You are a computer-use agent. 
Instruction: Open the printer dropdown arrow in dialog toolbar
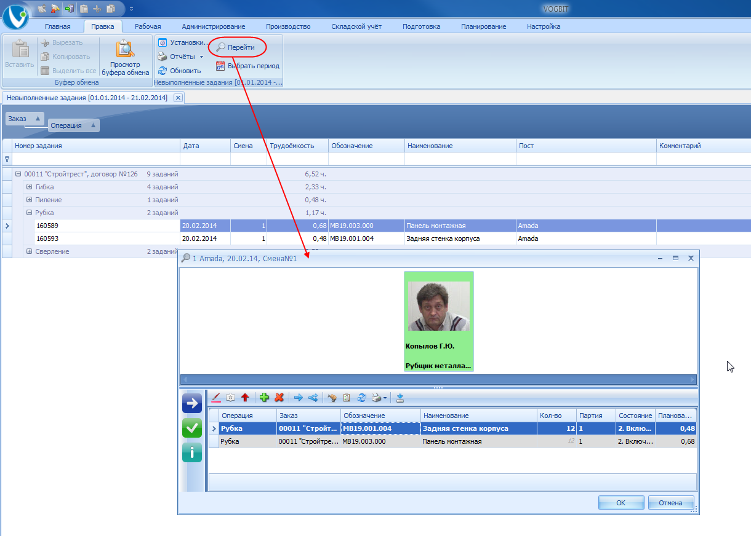[x=385, y=398]
